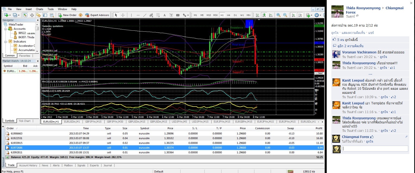Toggle the Navigator star-folder icon
Image resolution: width=415 pixels, height=173 pixels.
coord(39,15)
